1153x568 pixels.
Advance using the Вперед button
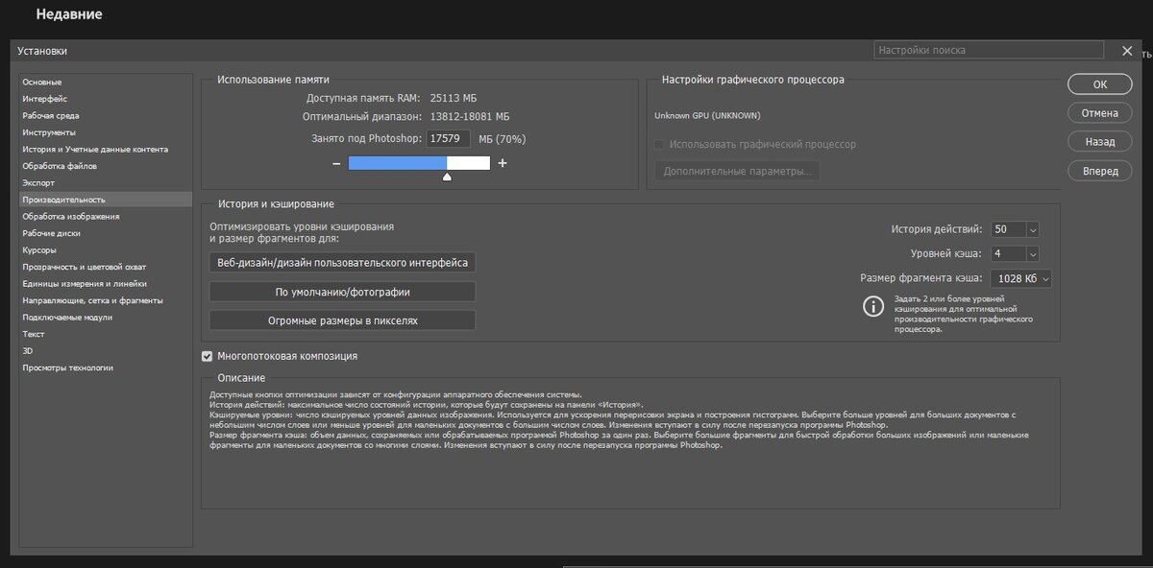(1099, 170)
